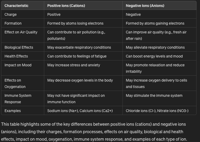
Task: Click the Immune System Response cell
Action: [x=18, y=99]
